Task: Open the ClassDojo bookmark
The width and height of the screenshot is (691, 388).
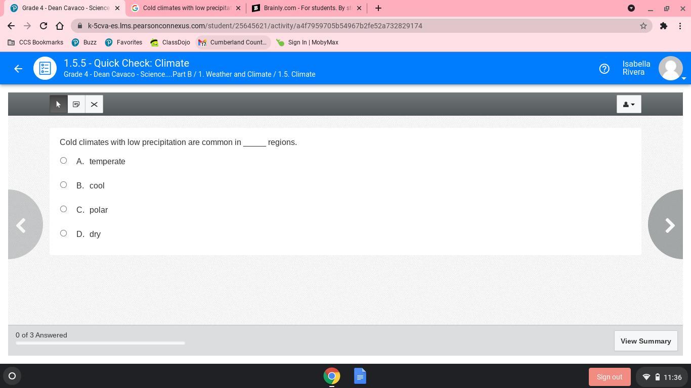Action: point(170,42)
